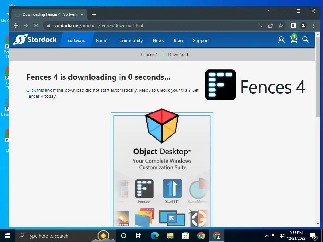The height and width of the screenshot is (242, 323).
Task: Close the Downloading Fences 4 tab
Action: click(x=82, y=14)
